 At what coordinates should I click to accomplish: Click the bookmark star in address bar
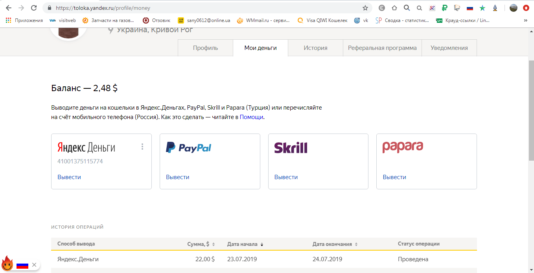(x=365, y=8)
